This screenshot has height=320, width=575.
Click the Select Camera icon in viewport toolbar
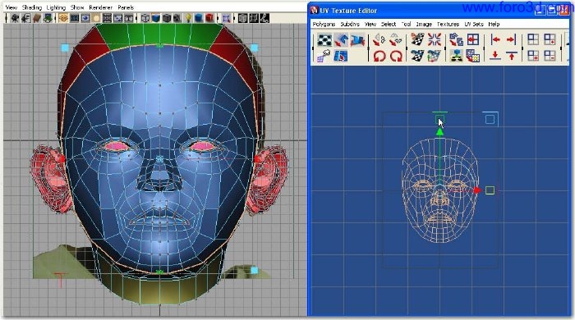[15, 18]
